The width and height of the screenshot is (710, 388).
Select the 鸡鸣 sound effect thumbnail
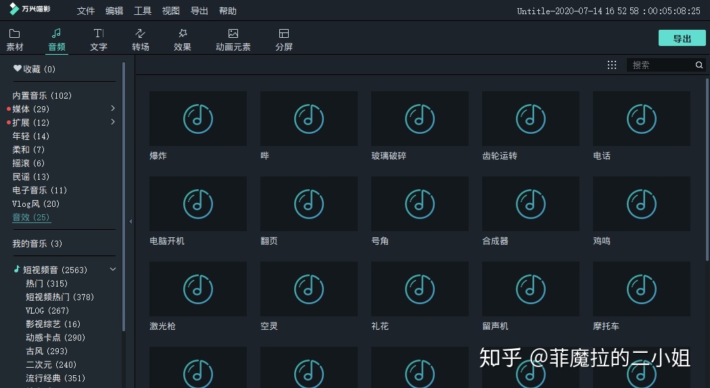point(642,203)
